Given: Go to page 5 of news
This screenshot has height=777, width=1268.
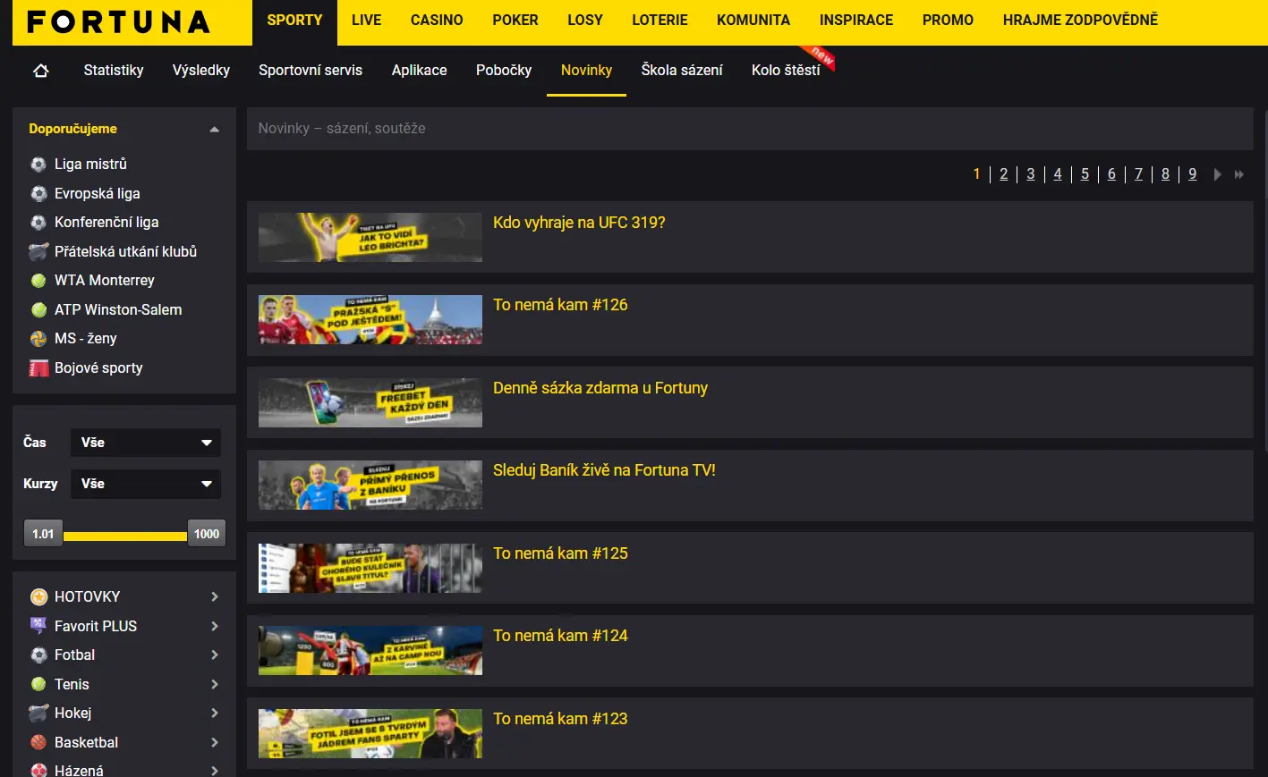Looking at the screenshot, I should 1085,174.
